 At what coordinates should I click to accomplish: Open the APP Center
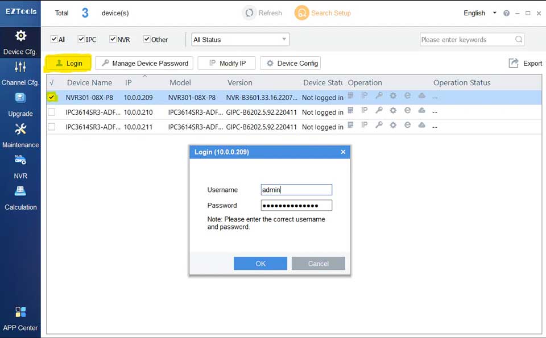point(20,318)
